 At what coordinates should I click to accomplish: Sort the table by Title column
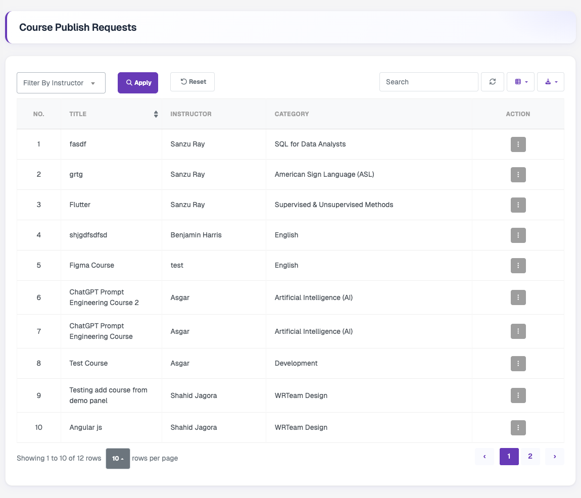(156, 114)
